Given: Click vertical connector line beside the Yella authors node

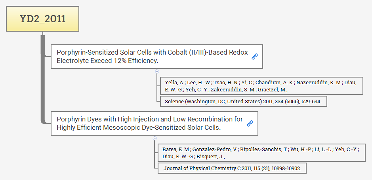Looking at the screenshot, I should [157, 86].
